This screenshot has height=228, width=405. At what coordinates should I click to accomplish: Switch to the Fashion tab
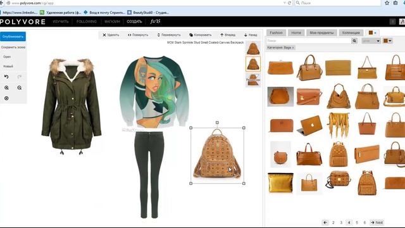pyautogui.click(x=276, y=33)
